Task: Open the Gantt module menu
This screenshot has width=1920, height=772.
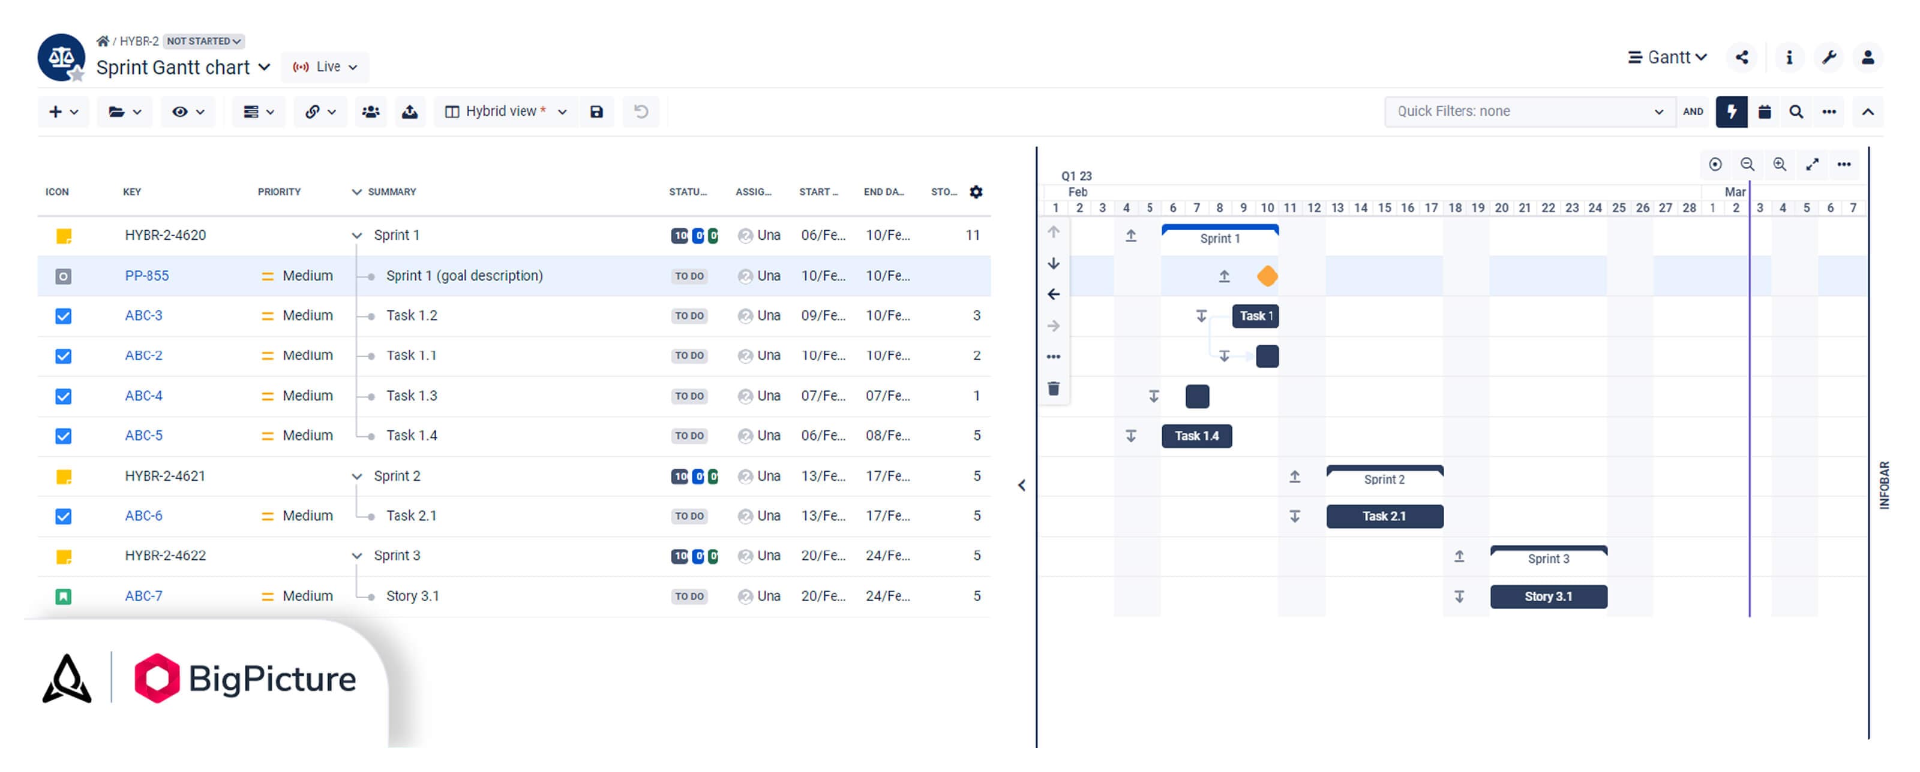Action: 1667,58
